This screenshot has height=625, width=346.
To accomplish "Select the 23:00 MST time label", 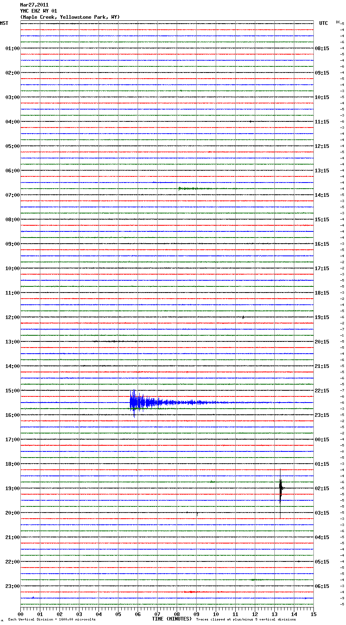I will click(13, 586).
